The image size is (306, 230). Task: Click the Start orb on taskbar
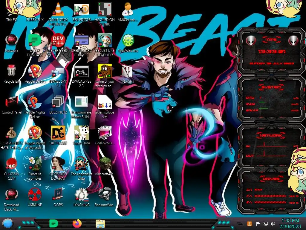tap(8, 224)
